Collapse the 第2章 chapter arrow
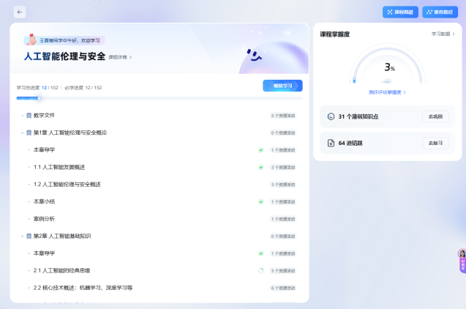 [x=22, y=236]
